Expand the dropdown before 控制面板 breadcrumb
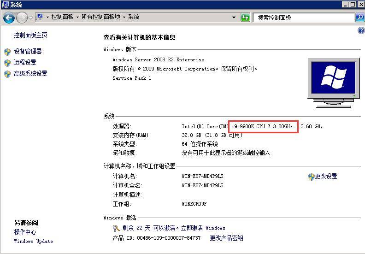This screenshot has width=365, height=254. [x=47, y=17]
